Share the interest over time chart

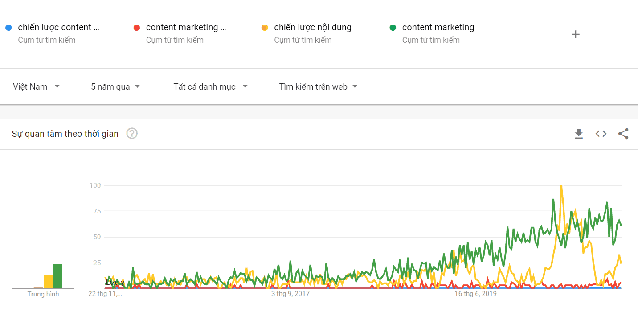coord(623,134)
